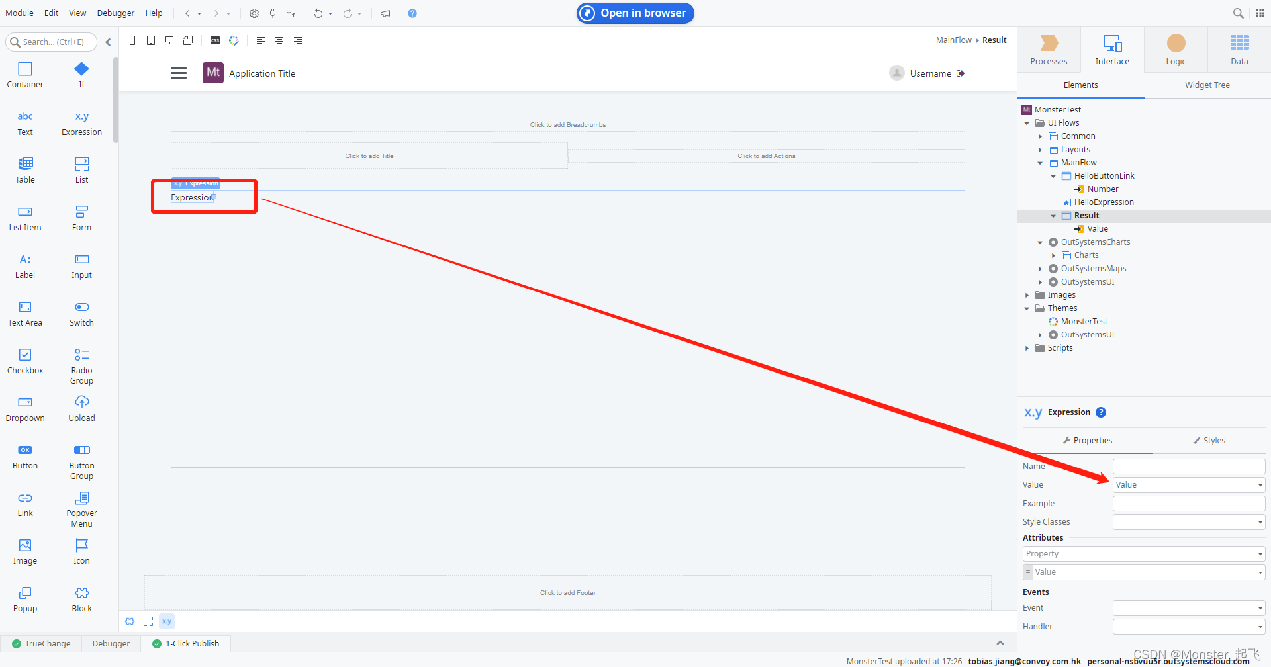This screenshot has height=667, width=1271.
Task: Switch to the Styles tab
Action: (x=1209, y=441)
